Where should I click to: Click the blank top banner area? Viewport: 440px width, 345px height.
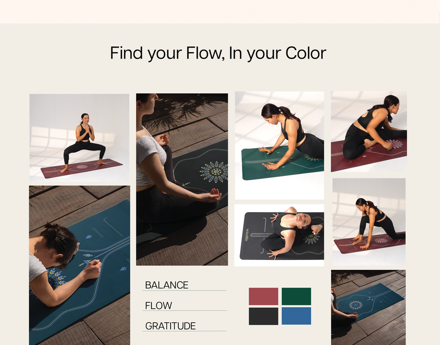220,12
